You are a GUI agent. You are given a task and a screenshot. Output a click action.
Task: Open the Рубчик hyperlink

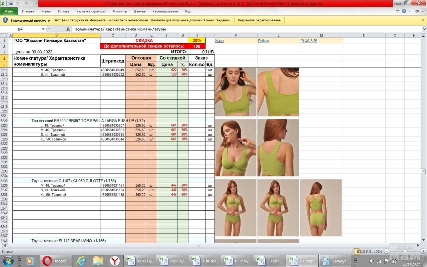(x=263, y=41)
